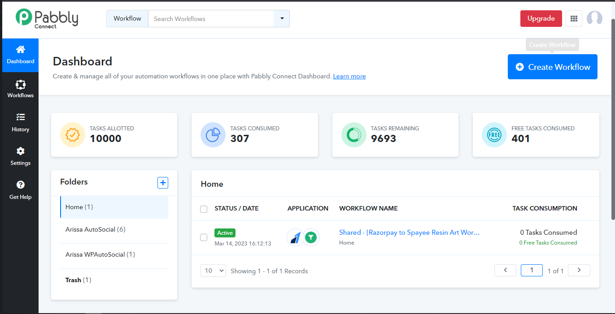Select the Home folder
Screen dimensions: 615x314
click(114, 207)
